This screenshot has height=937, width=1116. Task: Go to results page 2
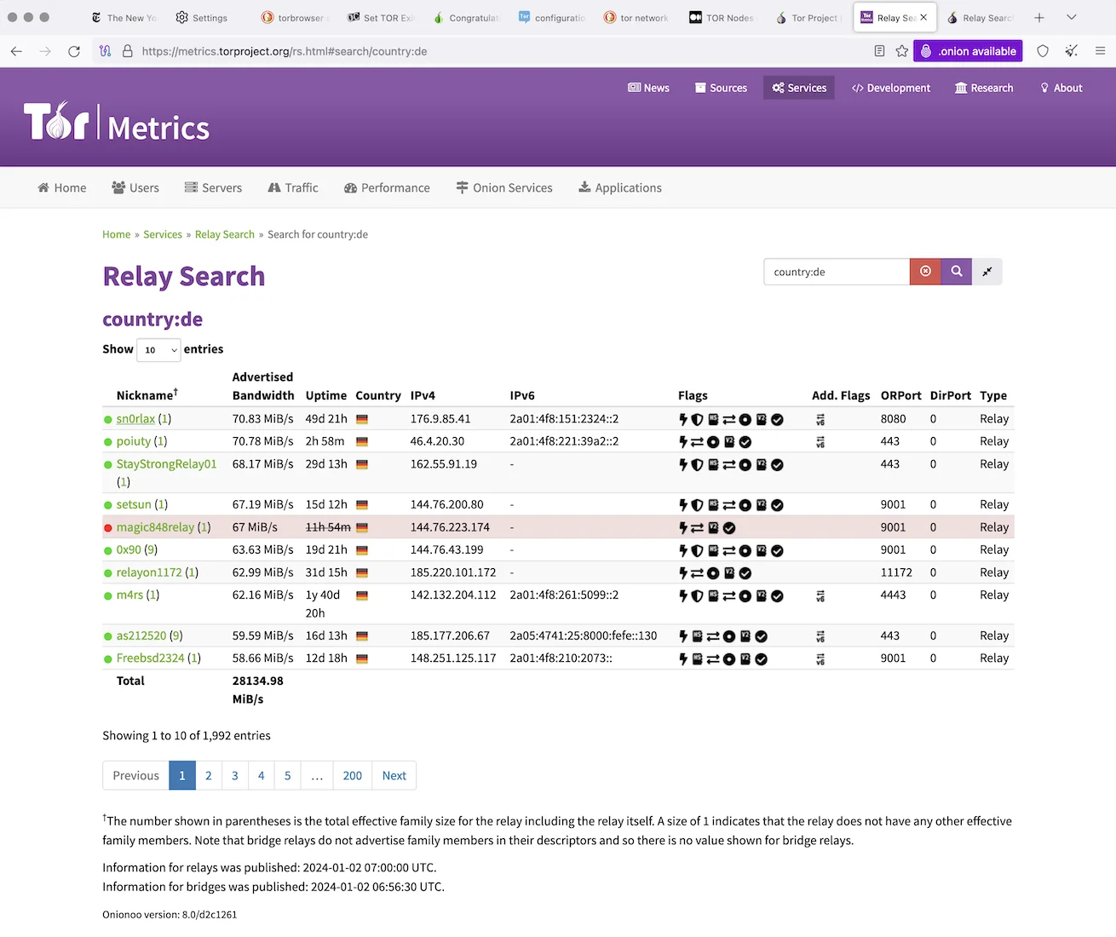[x=209, y=775]
